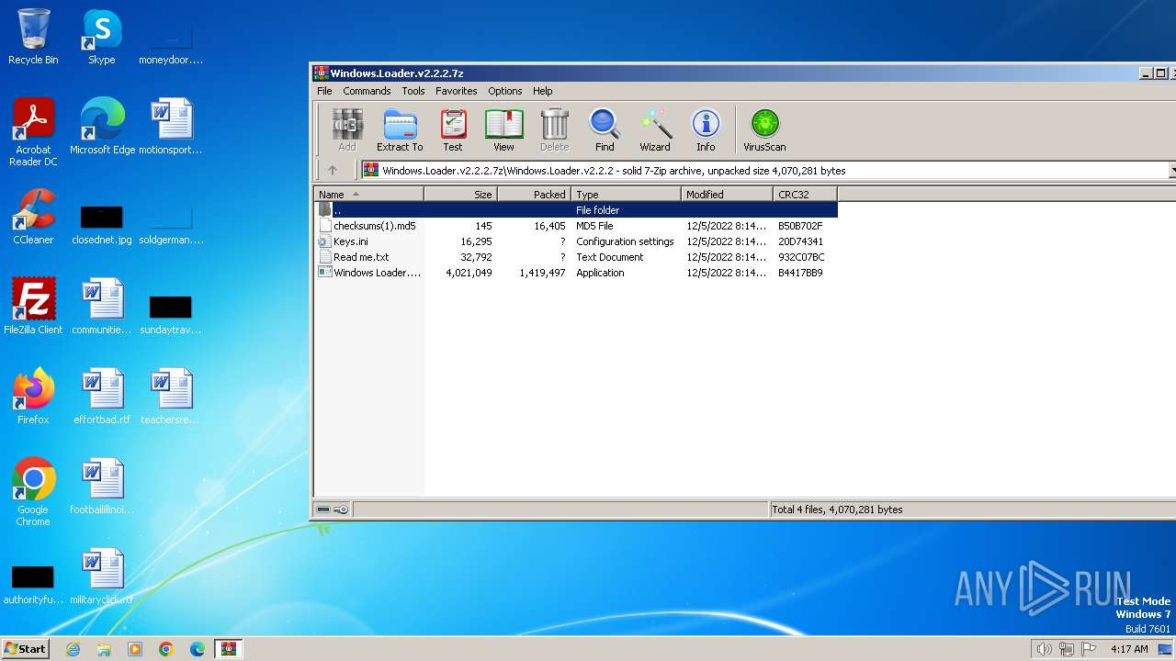Select communitie document on desktop
The height and width of the screenshot is (661, 1176).
pos(102,307)
